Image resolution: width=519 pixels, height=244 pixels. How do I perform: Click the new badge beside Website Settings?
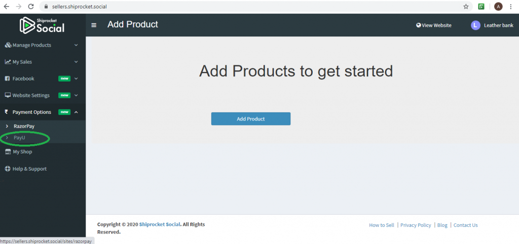(64, 95)
